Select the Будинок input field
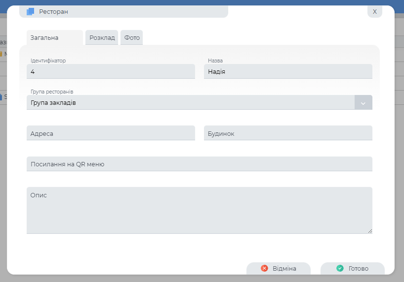Image resolution: width=404 pixels, height=282 pixels. coord(288,133)
